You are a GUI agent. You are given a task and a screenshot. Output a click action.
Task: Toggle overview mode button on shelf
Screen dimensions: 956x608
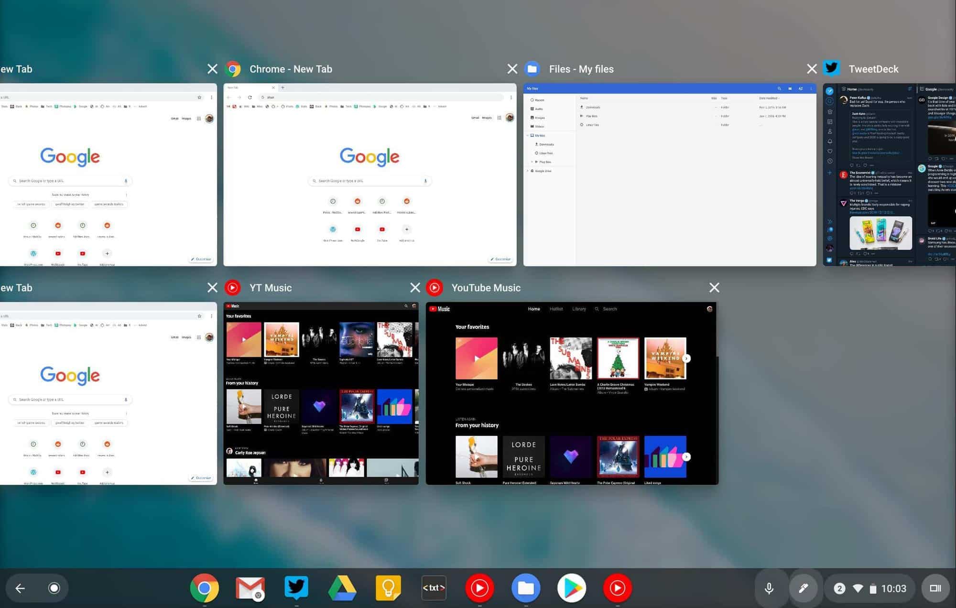[935, 588]
